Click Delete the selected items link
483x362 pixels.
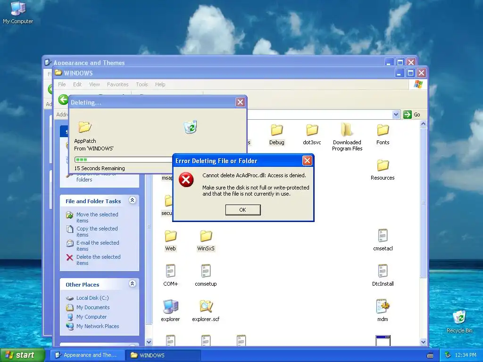[98, 260]
